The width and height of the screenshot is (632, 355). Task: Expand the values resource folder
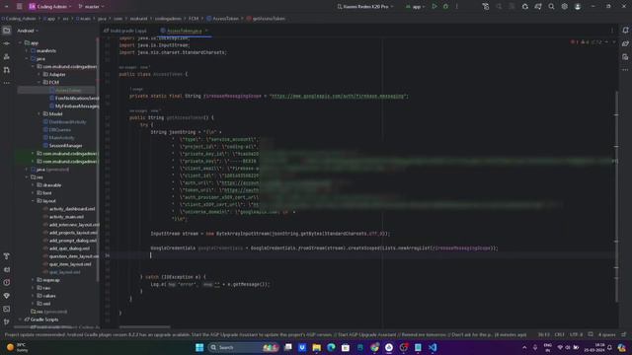[33, 296]
